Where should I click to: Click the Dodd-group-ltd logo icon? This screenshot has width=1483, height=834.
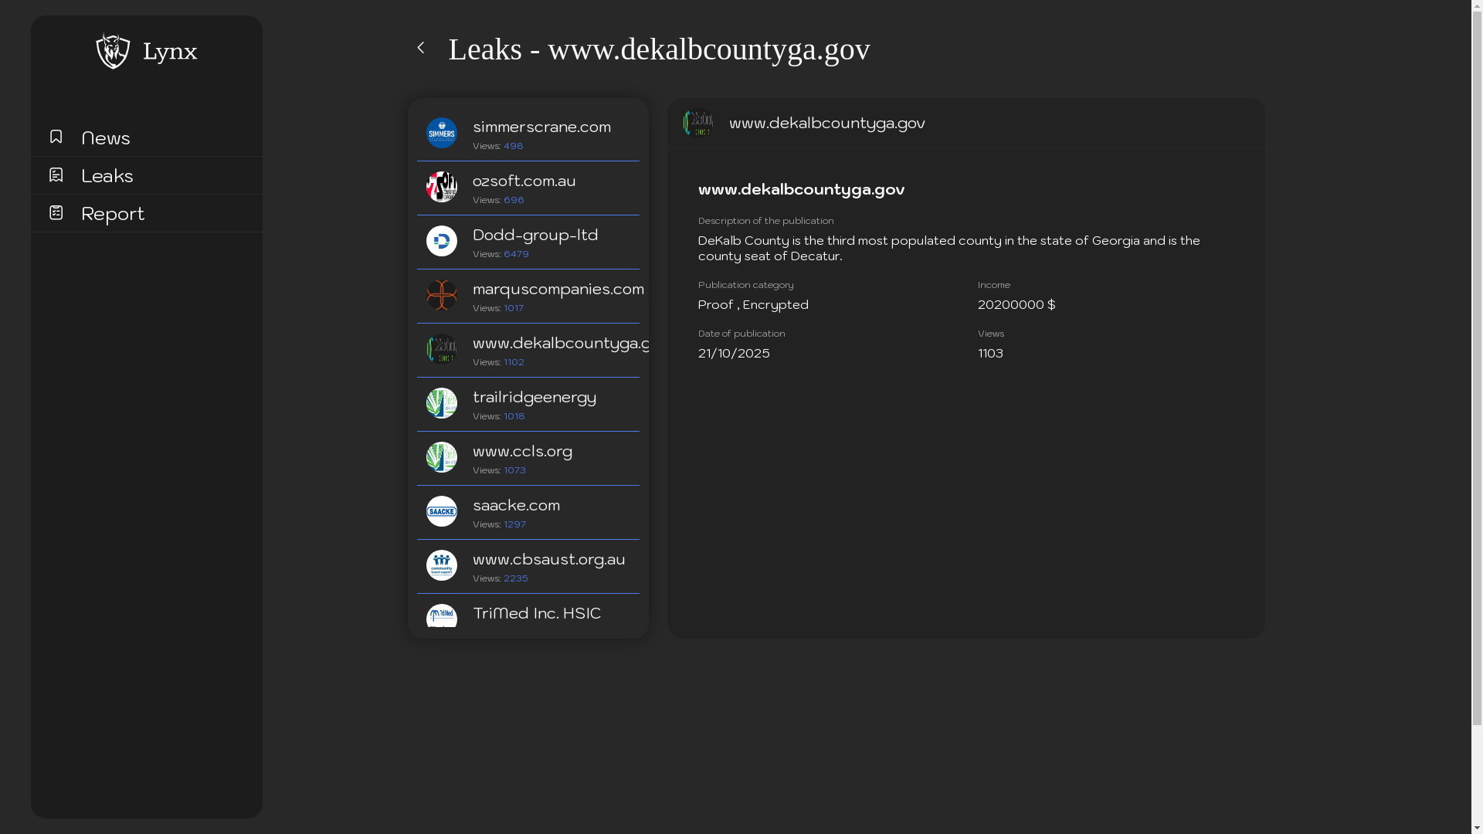click(442, 241)
